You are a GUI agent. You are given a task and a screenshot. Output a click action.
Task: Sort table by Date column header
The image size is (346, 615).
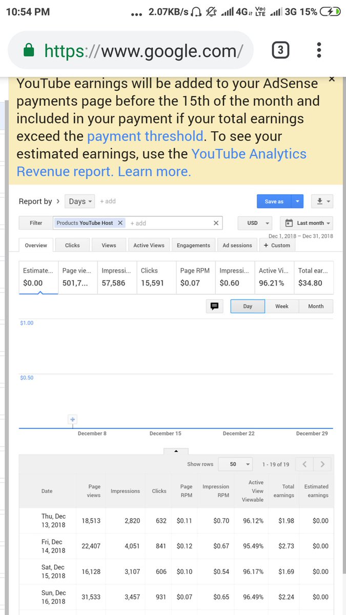47,491
